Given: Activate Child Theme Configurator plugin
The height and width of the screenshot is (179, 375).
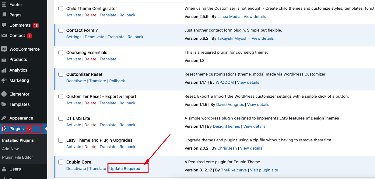Looking at the screenshot, I should pos(74,15).
